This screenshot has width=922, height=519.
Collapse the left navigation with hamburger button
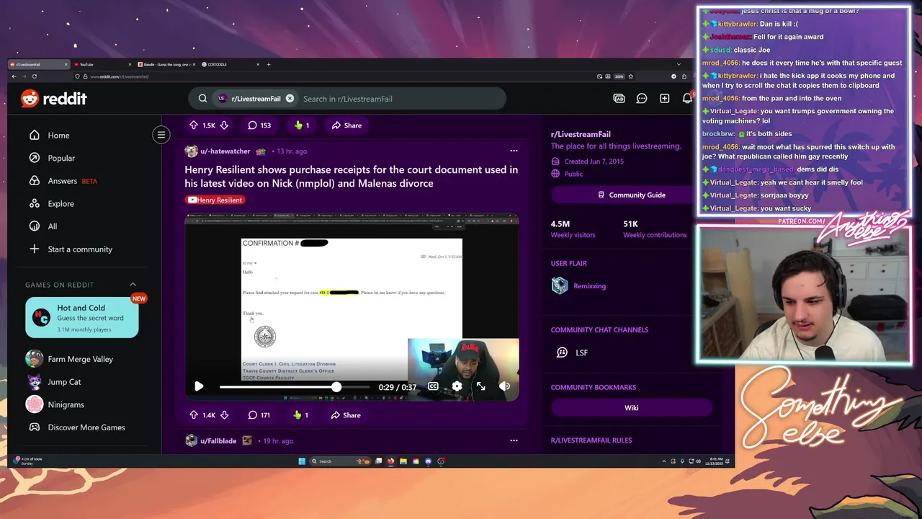[161, 135]
